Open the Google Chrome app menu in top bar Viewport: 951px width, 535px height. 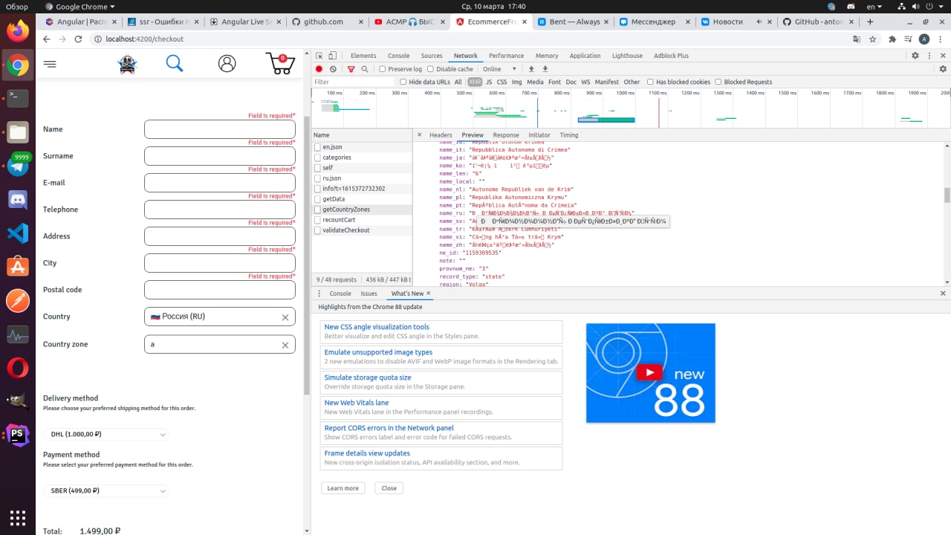[81, 7]
